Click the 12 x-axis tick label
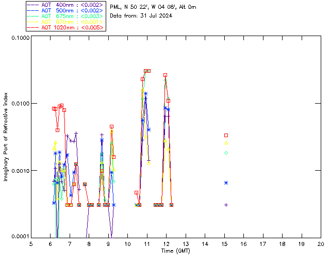Screen dimensions: 330x264 166,244
